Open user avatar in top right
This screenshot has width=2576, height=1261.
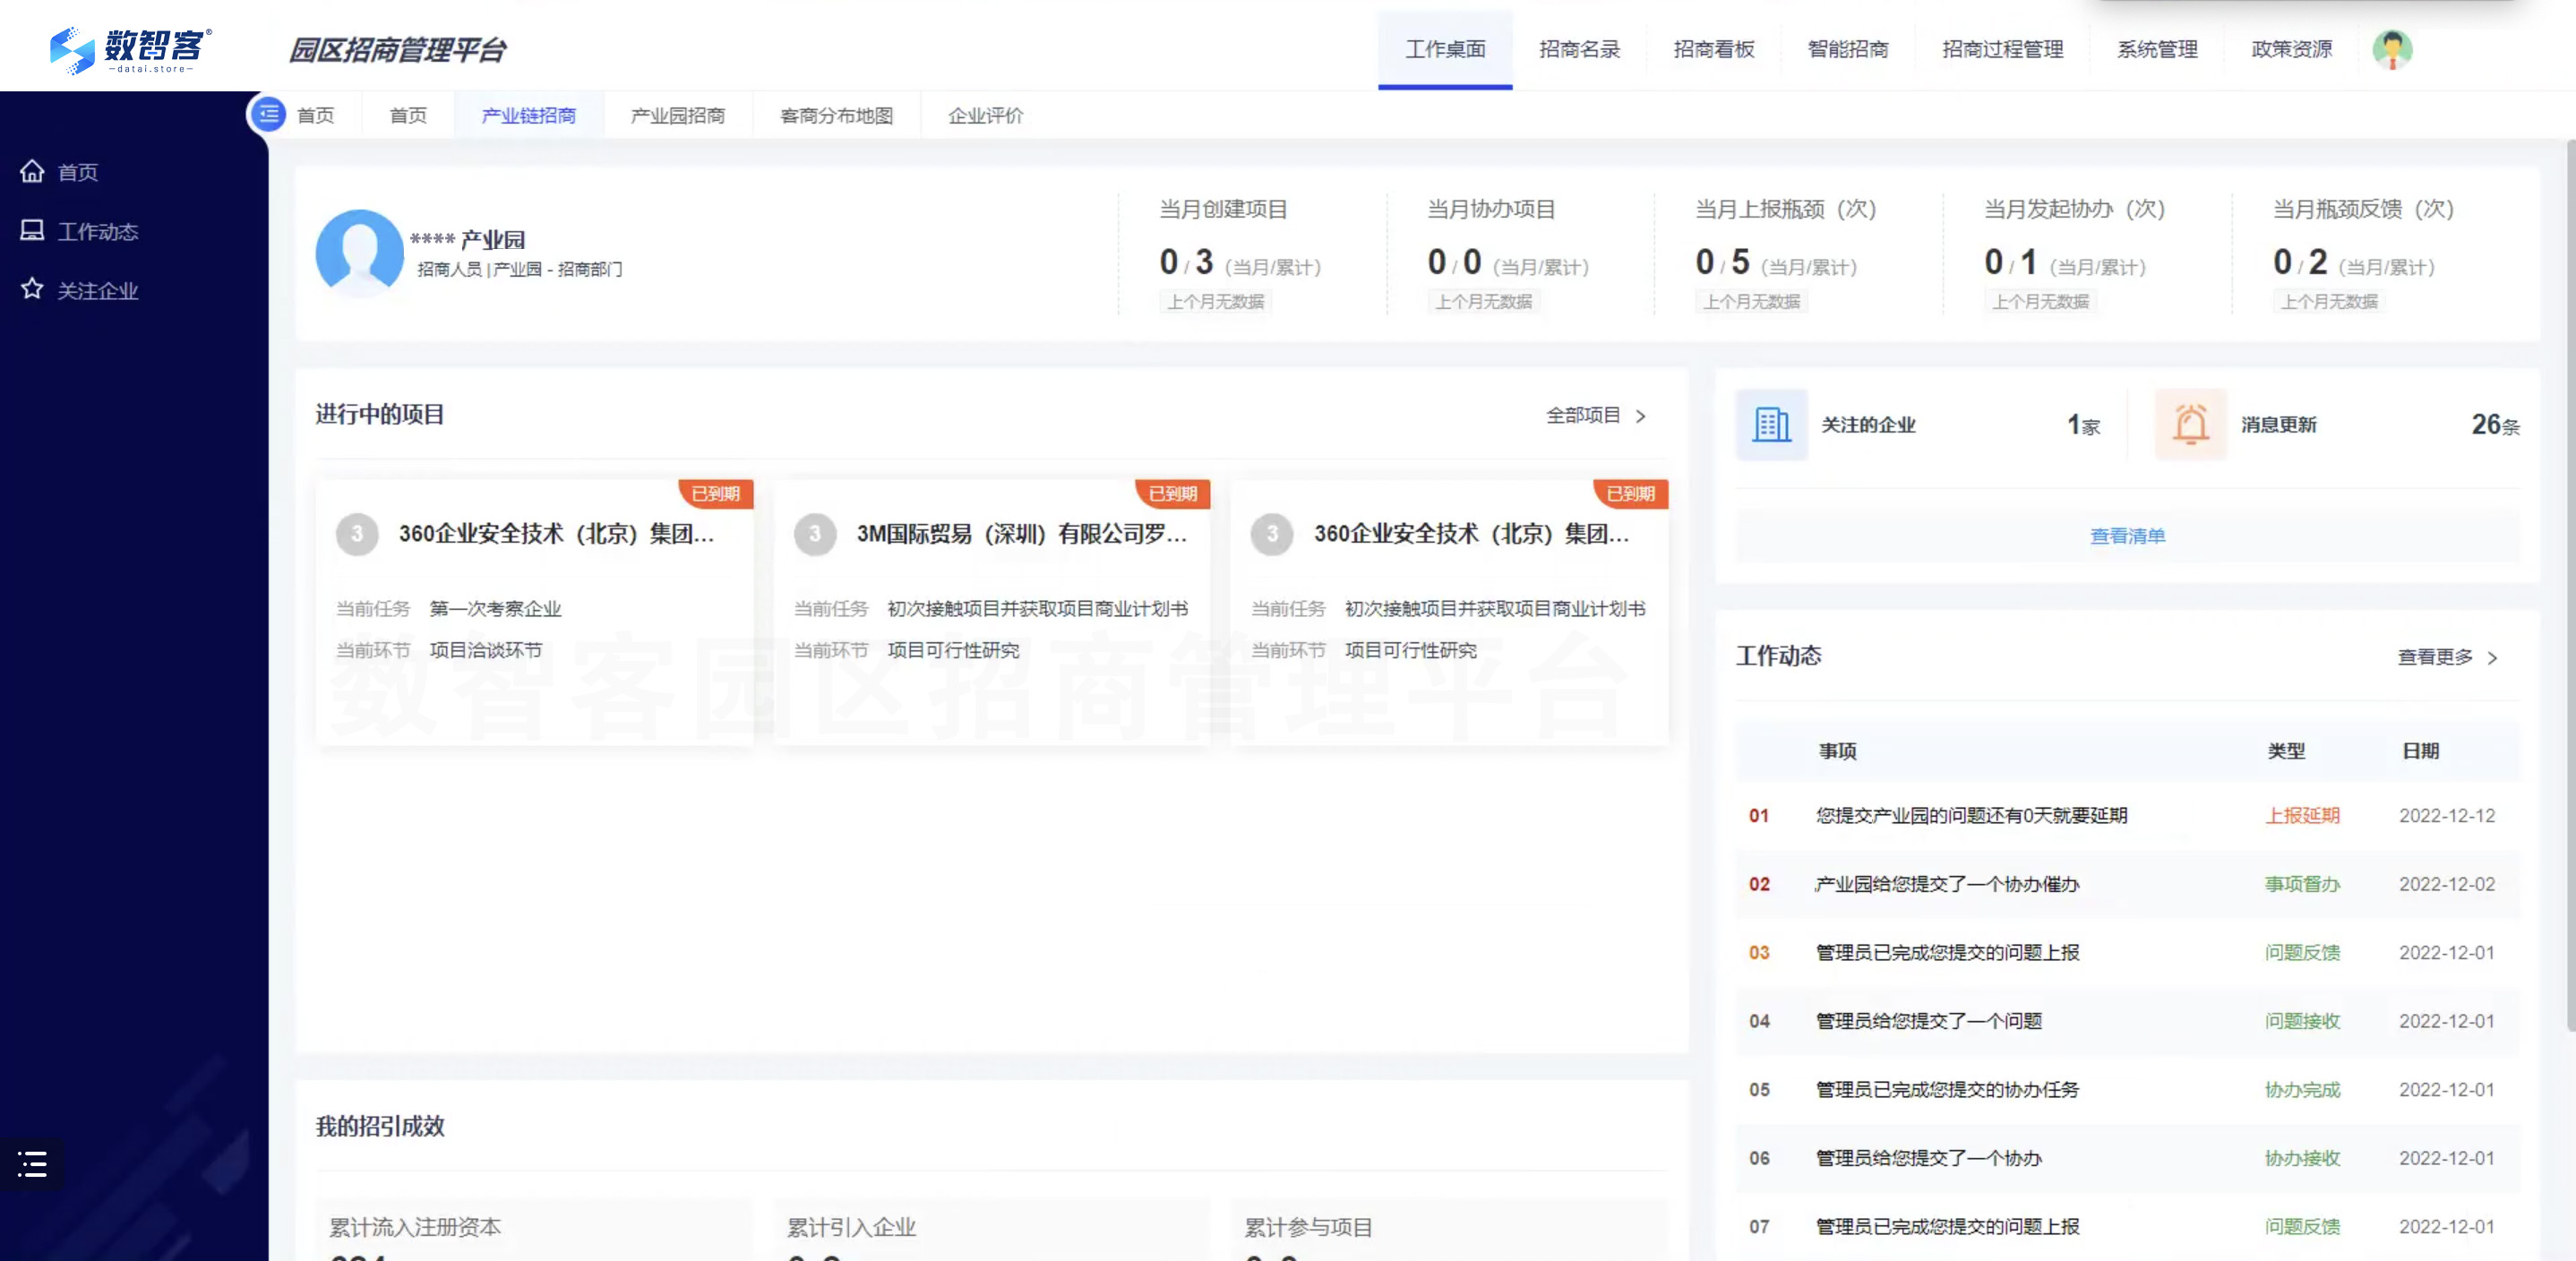pyautogui.click(x=2391, y=49)
